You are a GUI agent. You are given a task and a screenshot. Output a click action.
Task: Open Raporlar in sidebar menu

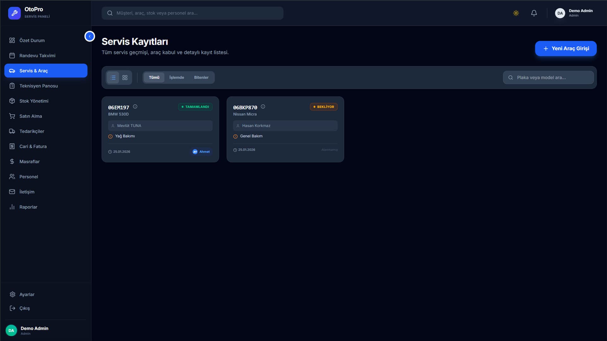(x=28, y=207)
